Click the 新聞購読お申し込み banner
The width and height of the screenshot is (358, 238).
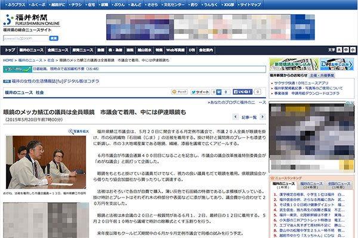pos(294,64)
